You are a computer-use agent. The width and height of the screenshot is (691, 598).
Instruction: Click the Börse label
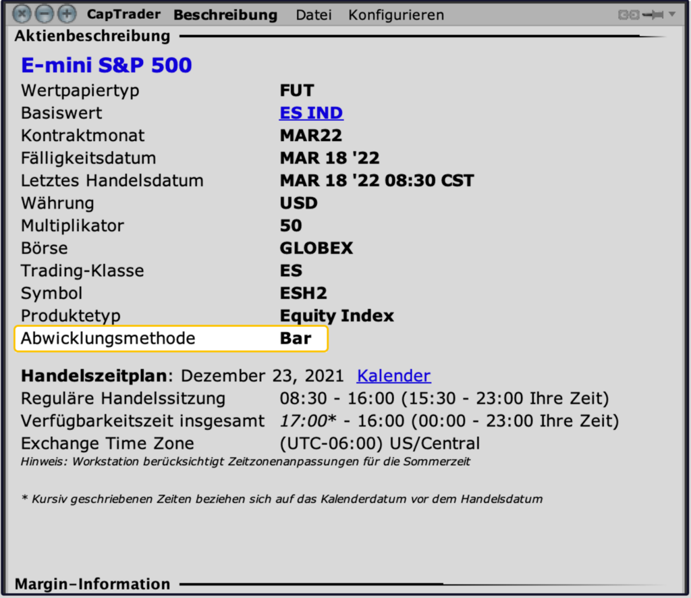pos(45,248)
